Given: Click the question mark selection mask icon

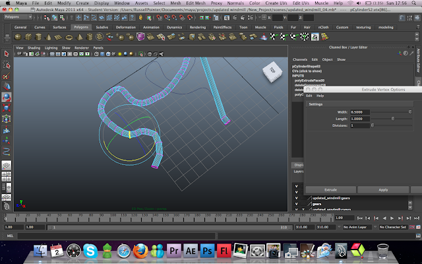Looking at the screenshot, I should pos(132,18).
